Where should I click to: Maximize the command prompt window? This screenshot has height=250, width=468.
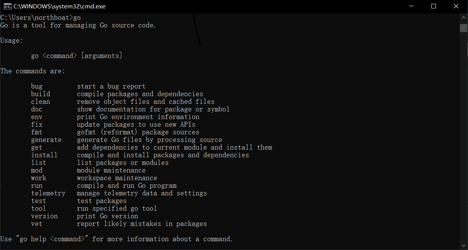click(x=434, y=6)
